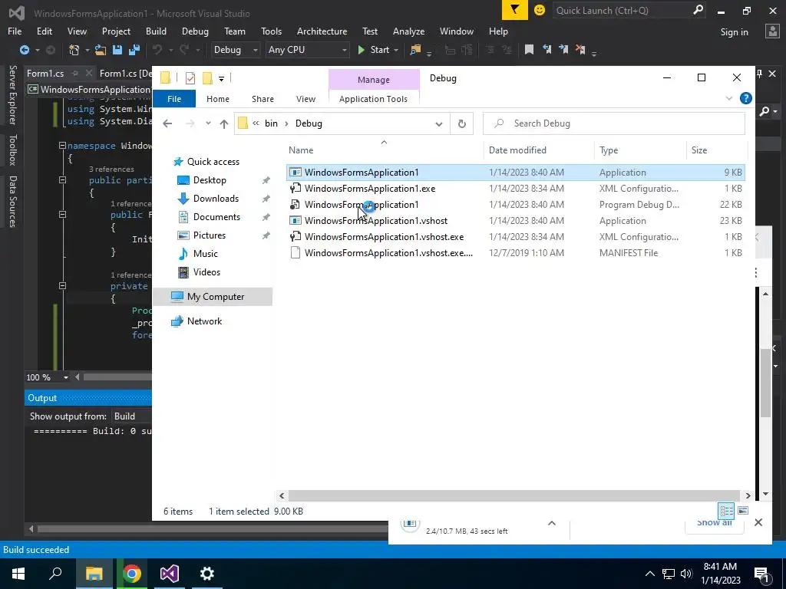Image resolution: width=786 pixels, height=589 pixels.
Task: Click the Explorer Properties quick access icon
Action: 190,78
